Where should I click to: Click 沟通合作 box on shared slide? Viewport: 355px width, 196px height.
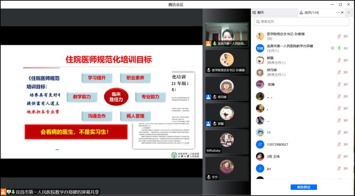pos(97,116)
